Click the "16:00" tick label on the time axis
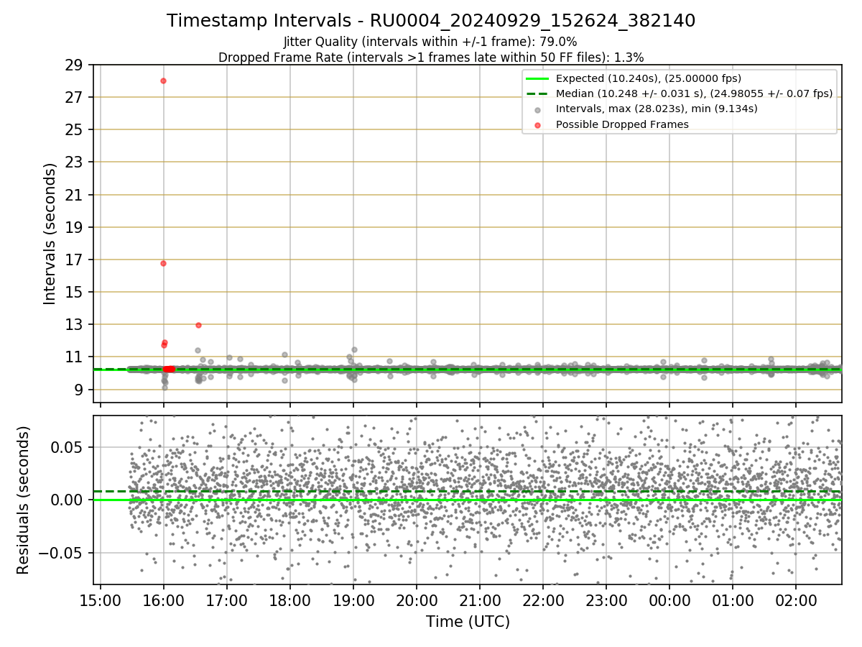This screenshot has height=647, width=862. pos(164,600)
